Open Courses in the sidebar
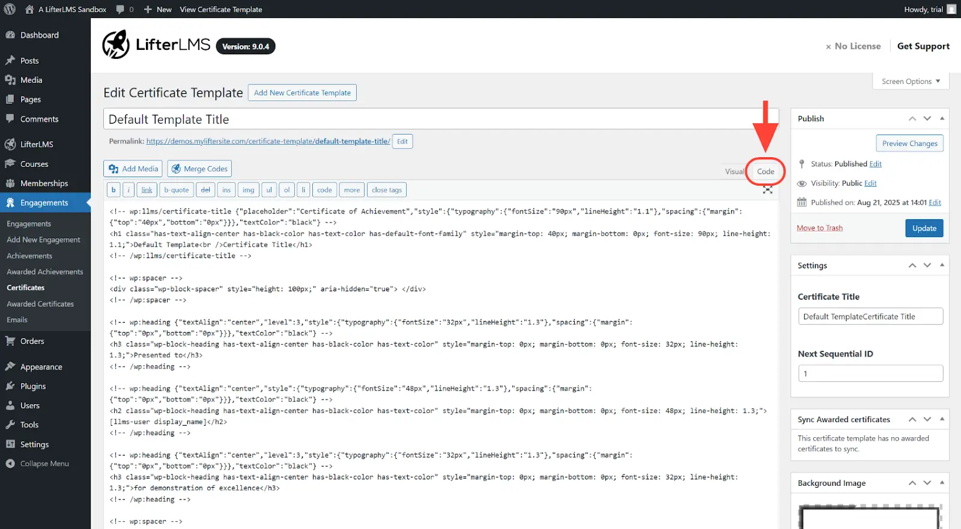 (x=34, y=164)
